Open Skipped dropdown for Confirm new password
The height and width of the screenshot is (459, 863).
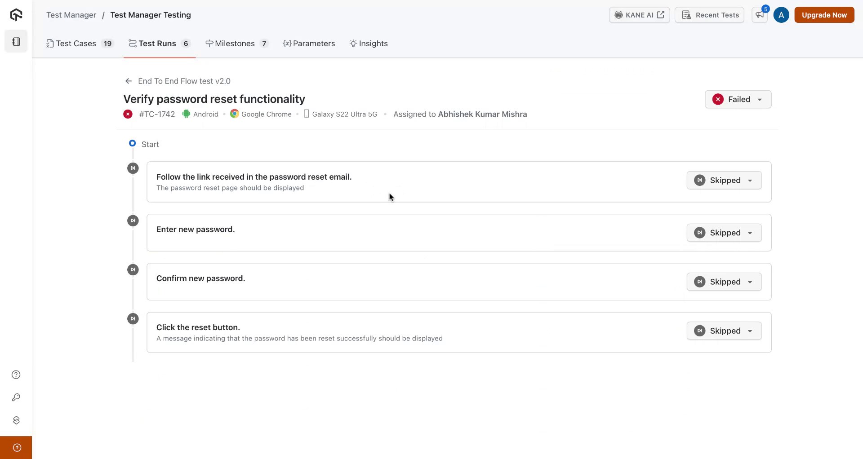pyautogui.click(x=724, y=282)
